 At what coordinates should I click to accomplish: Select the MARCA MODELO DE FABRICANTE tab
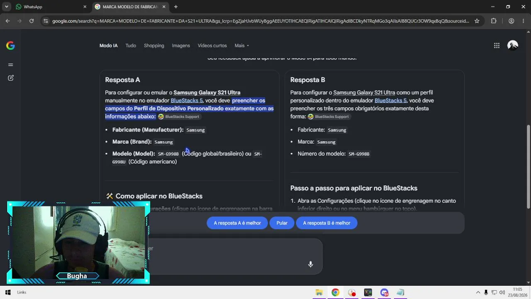[130, 7]
